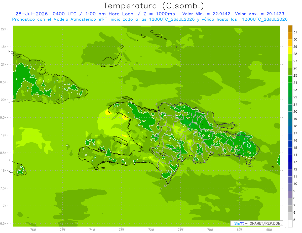This screenshot has height=233, width=302.
Task: Click the Valor Max. = 29.1423 text
Action: (260, 14)
